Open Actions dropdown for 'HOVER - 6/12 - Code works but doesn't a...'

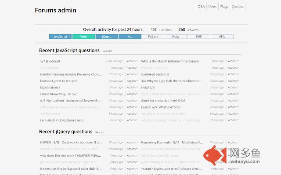(x=132, y=143)
